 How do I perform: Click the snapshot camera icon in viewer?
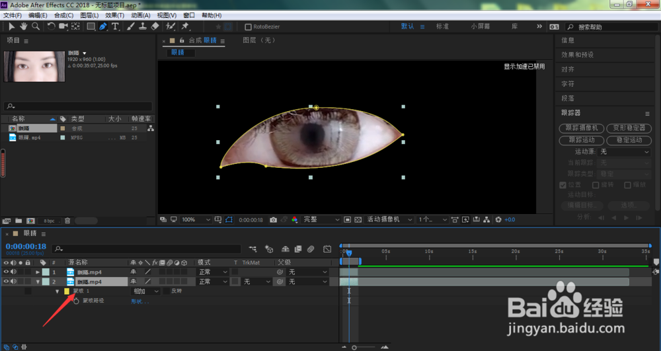coord(273,219)
